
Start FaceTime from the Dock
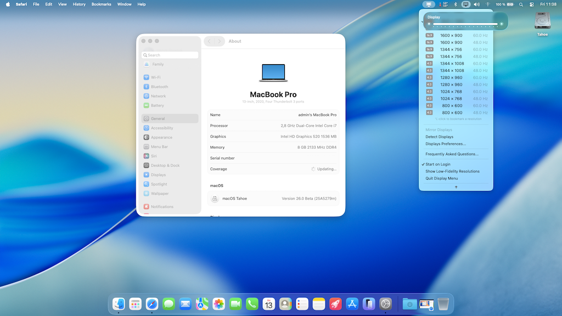tap(235, 304)
